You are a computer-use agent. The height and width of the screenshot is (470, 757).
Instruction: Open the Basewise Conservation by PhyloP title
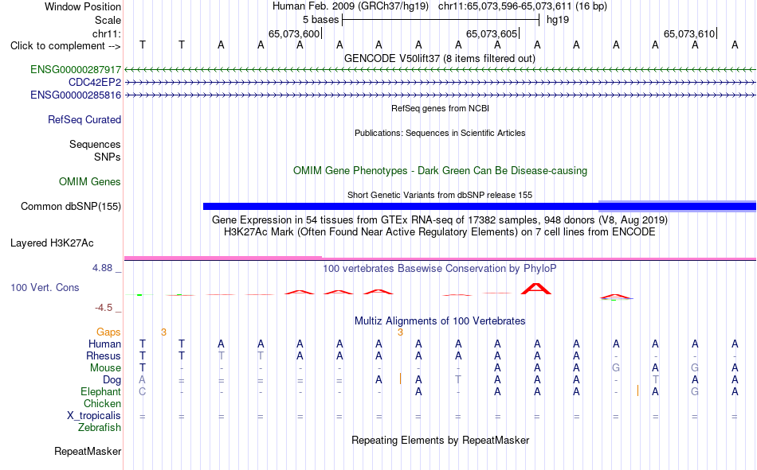tap(440, 269)
